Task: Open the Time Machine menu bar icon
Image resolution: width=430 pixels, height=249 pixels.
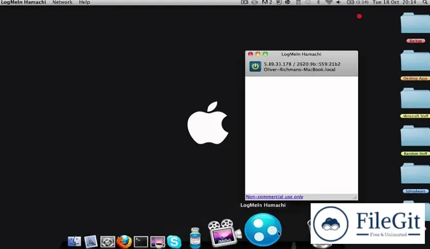Action: (308, 2)
